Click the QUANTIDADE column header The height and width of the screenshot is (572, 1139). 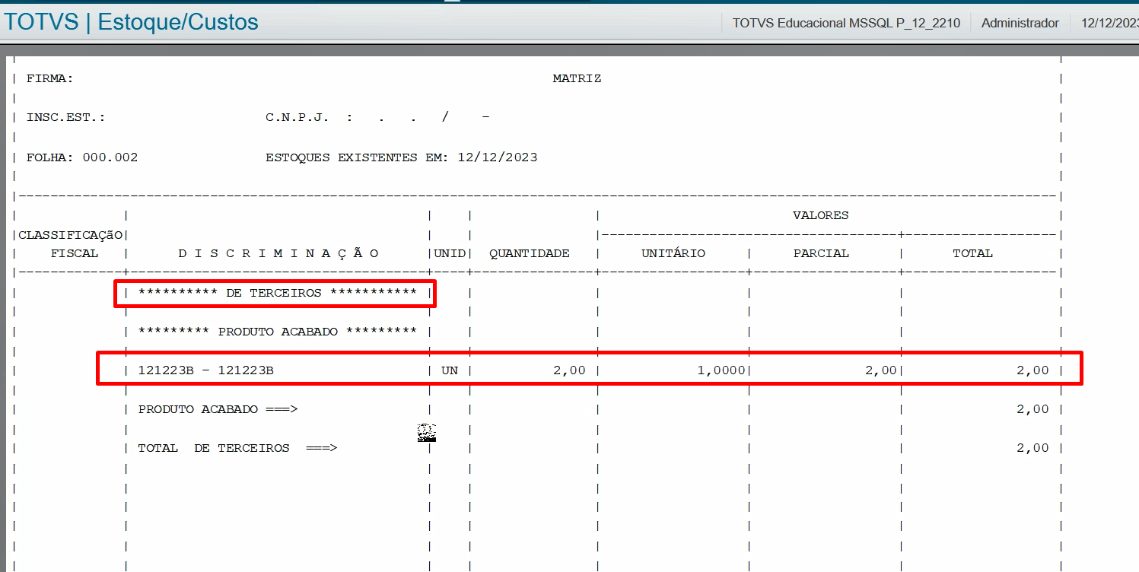click(530, 253)
